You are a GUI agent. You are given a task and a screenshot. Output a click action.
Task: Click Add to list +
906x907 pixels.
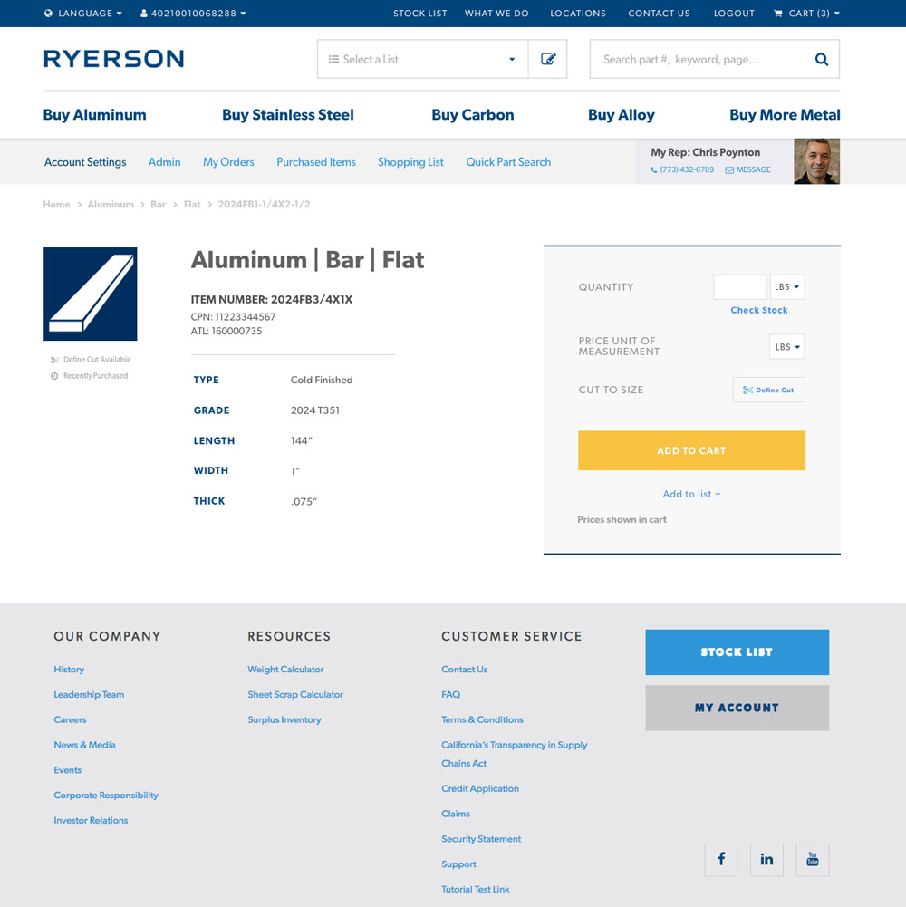pos(691,494)
